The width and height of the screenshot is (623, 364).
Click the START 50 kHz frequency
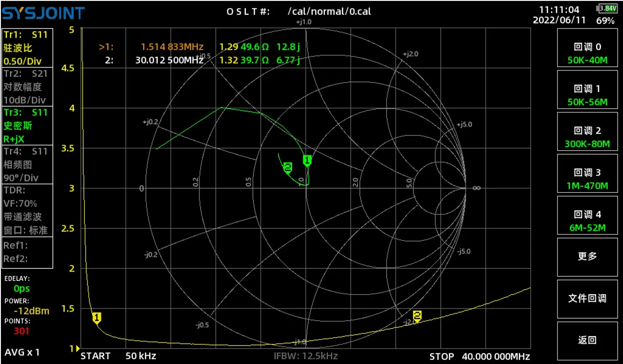[x=119, y=356]
